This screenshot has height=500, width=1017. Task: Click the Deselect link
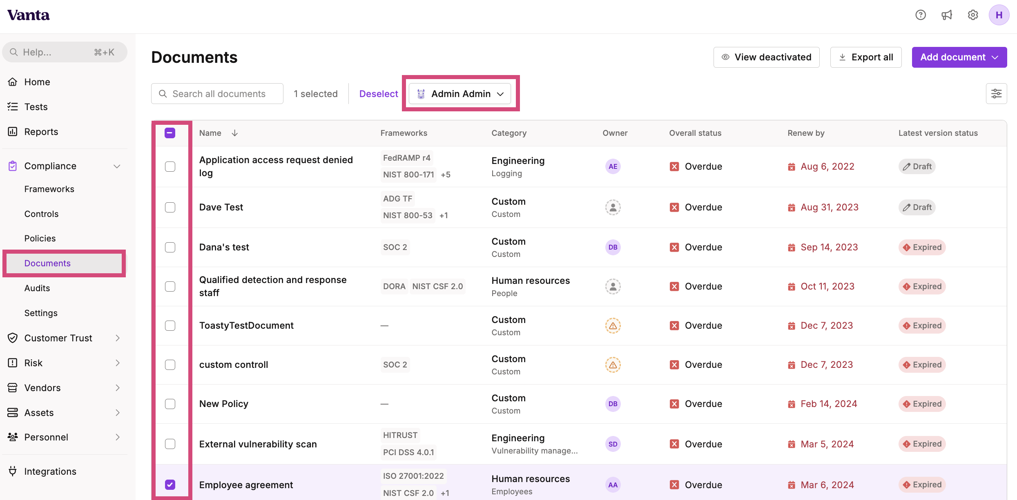pyautogui.click(x=379, y=94)
